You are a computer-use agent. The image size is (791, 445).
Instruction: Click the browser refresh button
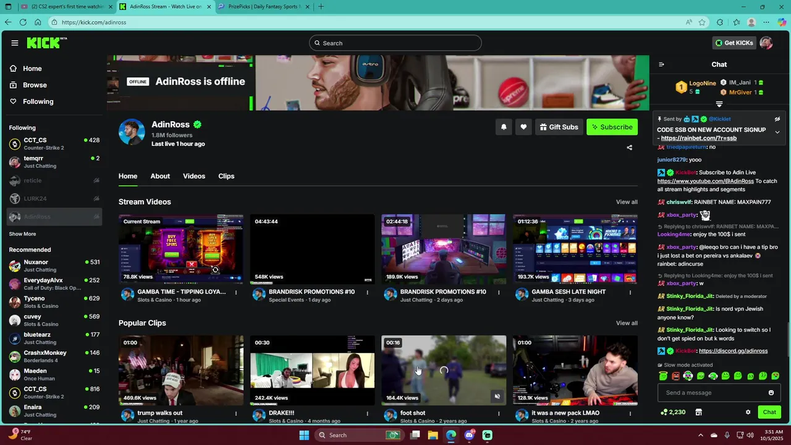23,22
